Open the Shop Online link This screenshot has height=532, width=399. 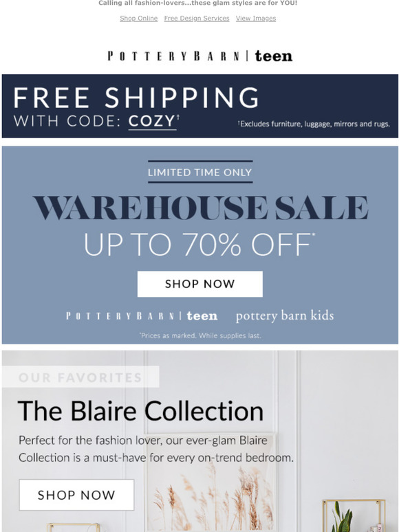click(x=138, y=19)
